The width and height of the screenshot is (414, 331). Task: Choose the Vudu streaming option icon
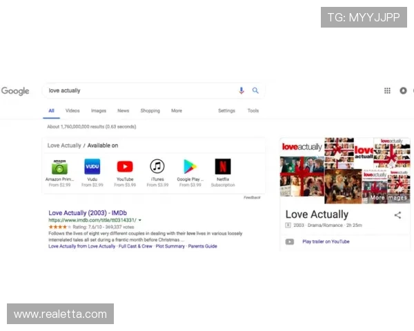(92, 167)
